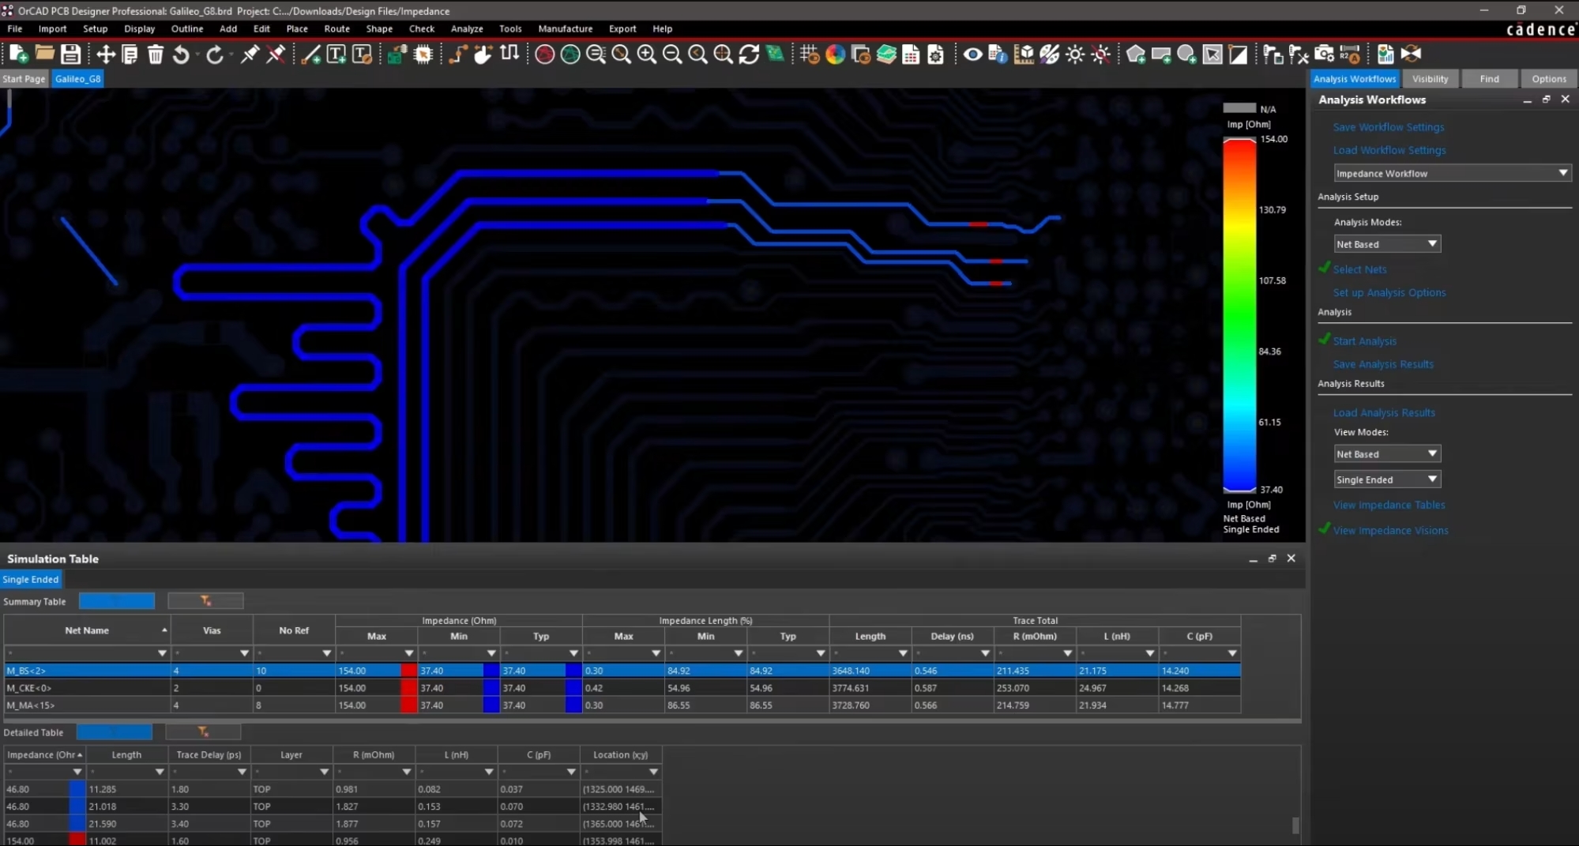Viewport: 1579px width, 846px height.
Task: Switch to the Visibility panel tab
Action: point(1430,79)
